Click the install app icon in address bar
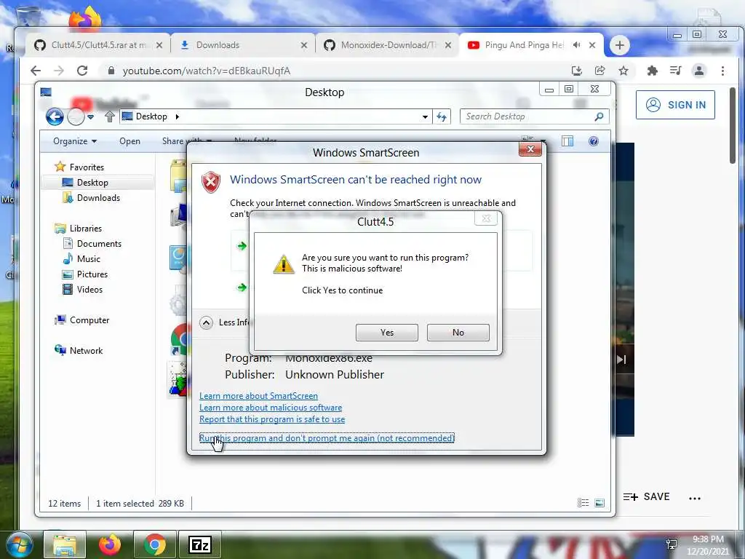Viewport: 745px width, 559px height. (577, 71)
